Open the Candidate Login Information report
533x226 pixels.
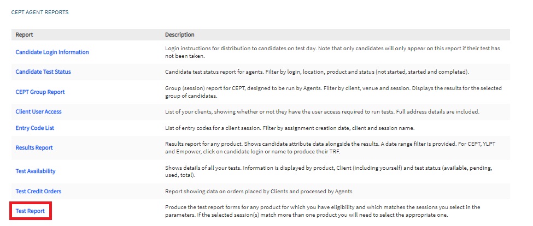(x=52, y=52)
